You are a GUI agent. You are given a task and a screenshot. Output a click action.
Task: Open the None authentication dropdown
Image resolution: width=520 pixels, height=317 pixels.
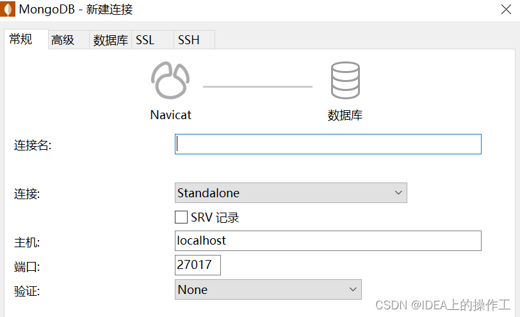point(268,289)
